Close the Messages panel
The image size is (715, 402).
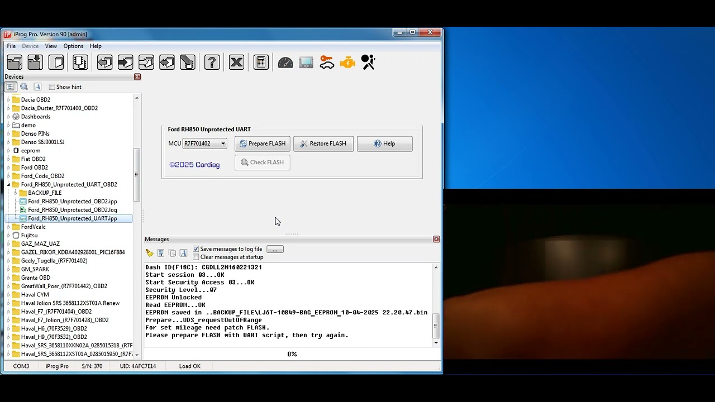[436, 239]
